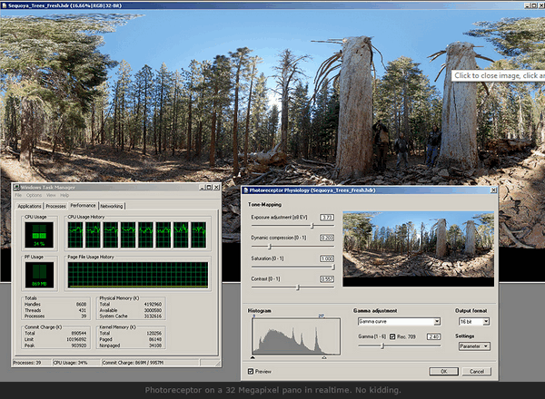
Task: Open the 16 bit output format dropdown
Action: (474, 322)
